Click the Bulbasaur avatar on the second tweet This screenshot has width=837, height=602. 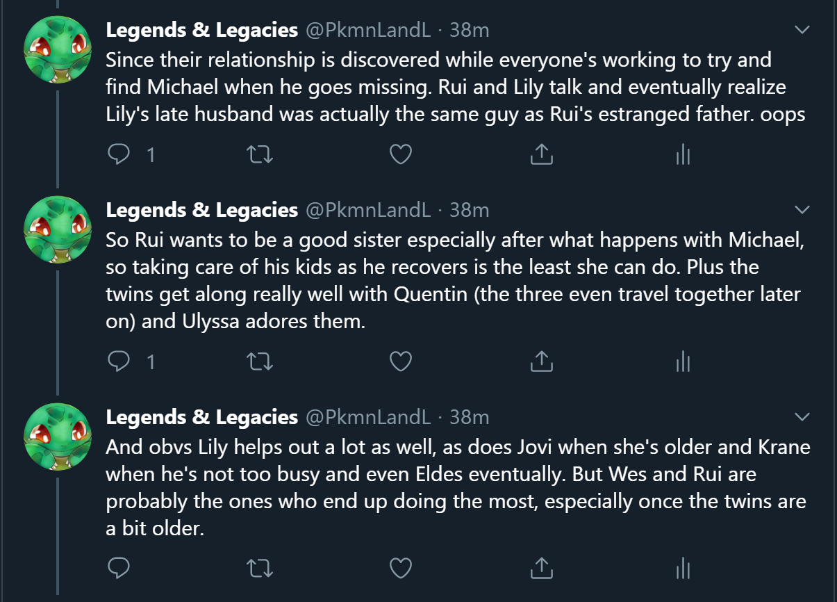click(x=58, y=229)
